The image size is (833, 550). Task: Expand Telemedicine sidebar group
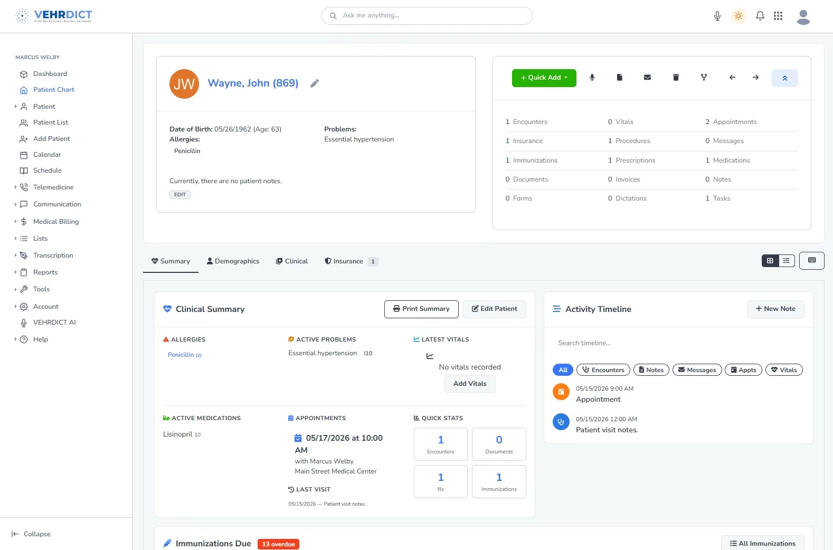point(53,187)
